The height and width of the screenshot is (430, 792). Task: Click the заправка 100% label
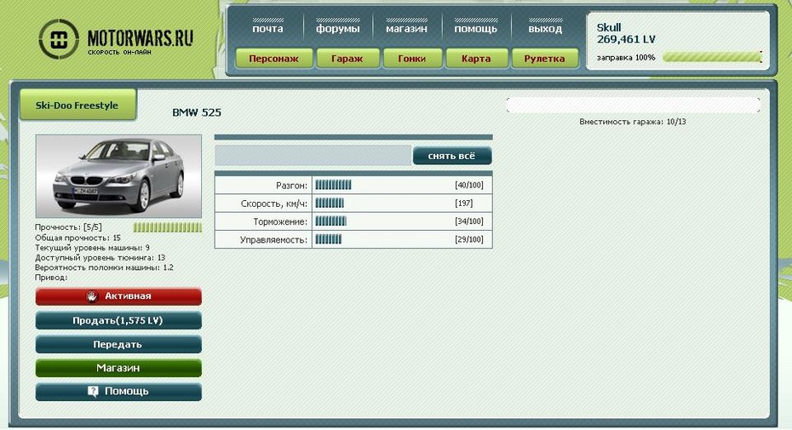[x=626, y=58]
